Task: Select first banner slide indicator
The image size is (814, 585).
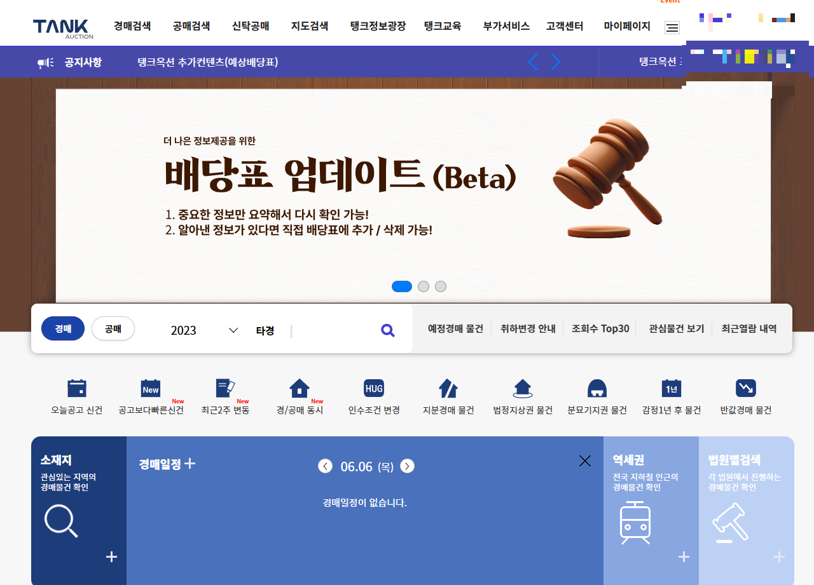Action: pos(402,286)
